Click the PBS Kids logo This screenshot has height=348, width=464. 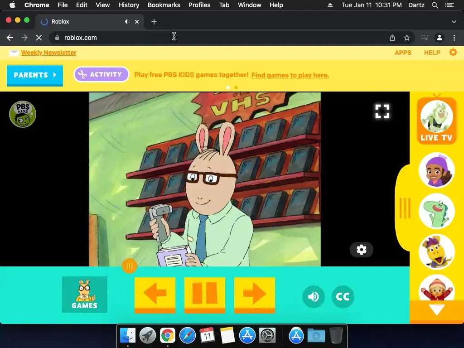pyautogui.click(x=23, y=114)
